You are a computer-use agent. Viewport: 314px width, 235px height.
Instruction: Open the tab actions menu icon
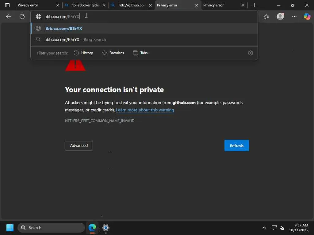pyautogui.click(x=7, y=5)
